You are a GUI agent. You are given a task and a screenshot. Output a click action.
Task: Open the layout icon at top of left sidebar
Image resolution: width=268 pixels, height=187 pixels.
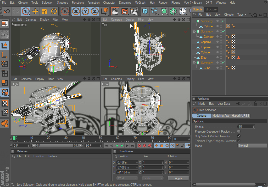5,24
